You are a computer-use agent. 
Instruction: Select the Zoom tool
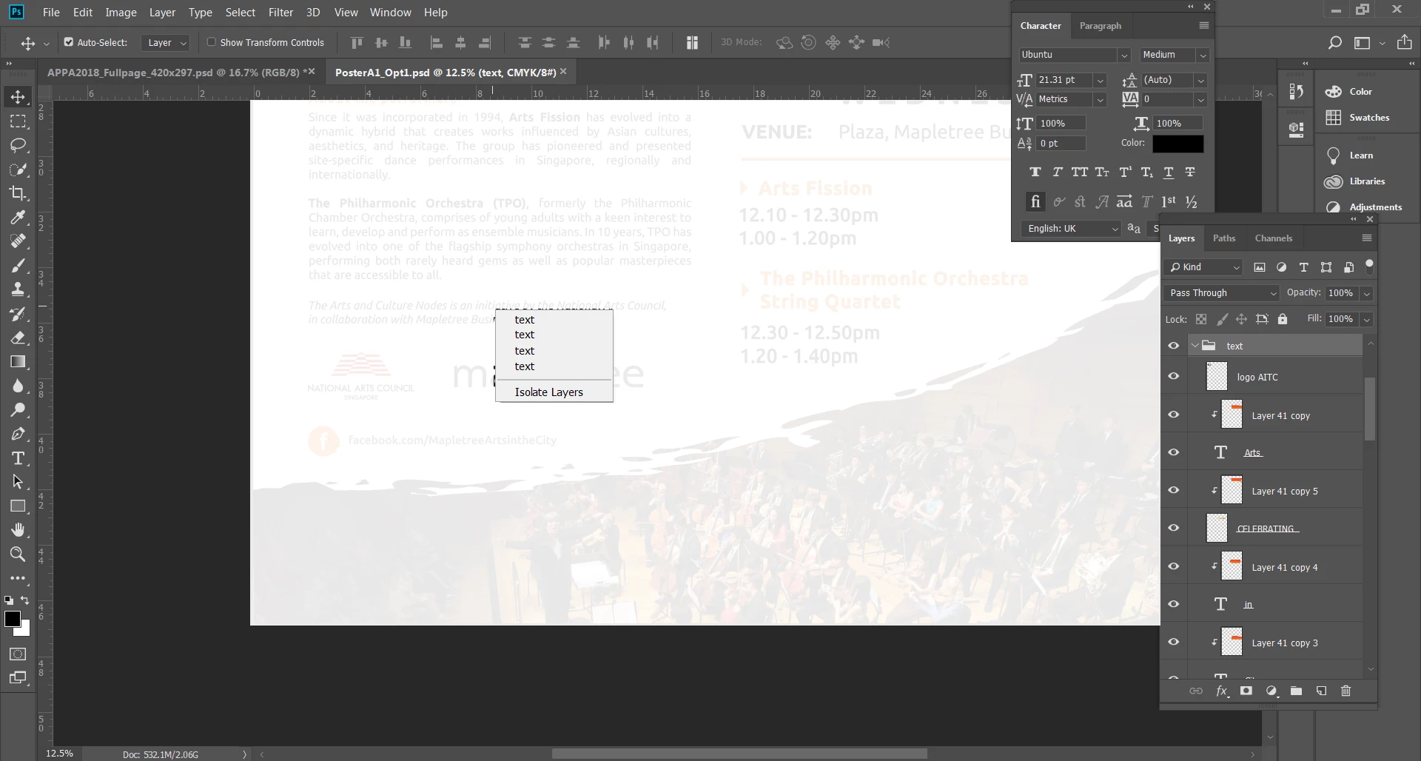[19, 554]
